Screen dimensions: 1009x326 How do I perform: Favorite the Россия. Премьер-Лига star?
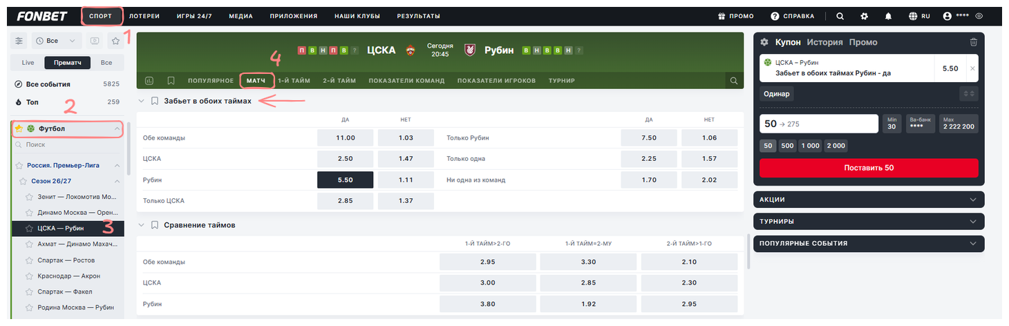tap(20, 166)
